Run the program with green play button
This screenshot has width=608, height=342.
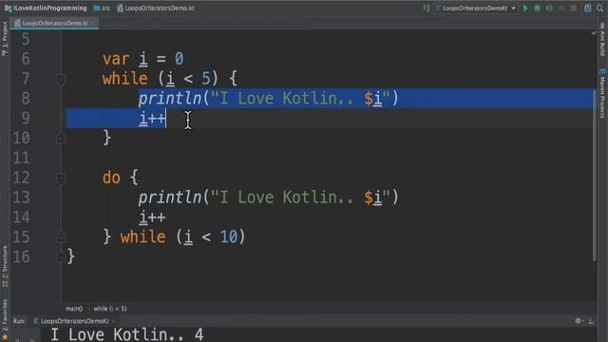click(x=525, y=8)
